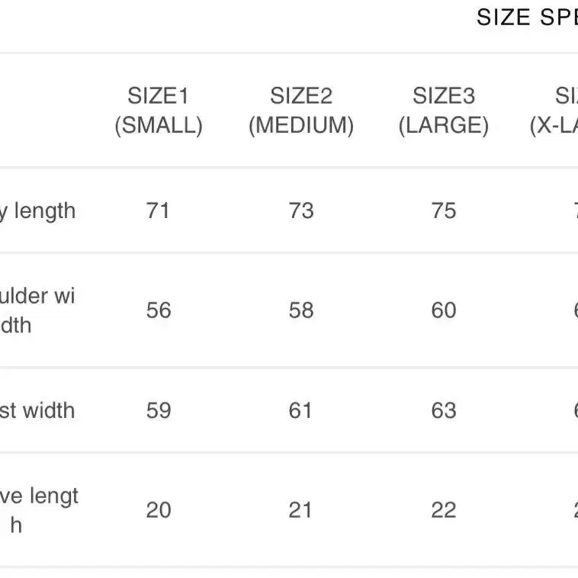The image size is (578, 578).
Task: Select the medium shoulder width value 58
Action: coord(301,310)
